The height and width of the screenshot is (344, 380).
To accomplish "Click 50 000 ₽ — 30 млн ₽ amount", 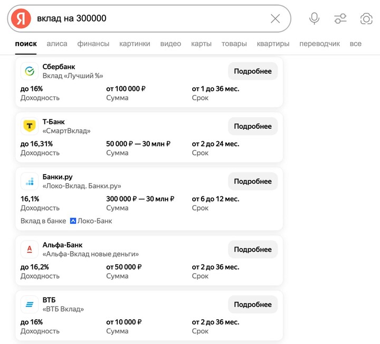I will pos(138,144).
